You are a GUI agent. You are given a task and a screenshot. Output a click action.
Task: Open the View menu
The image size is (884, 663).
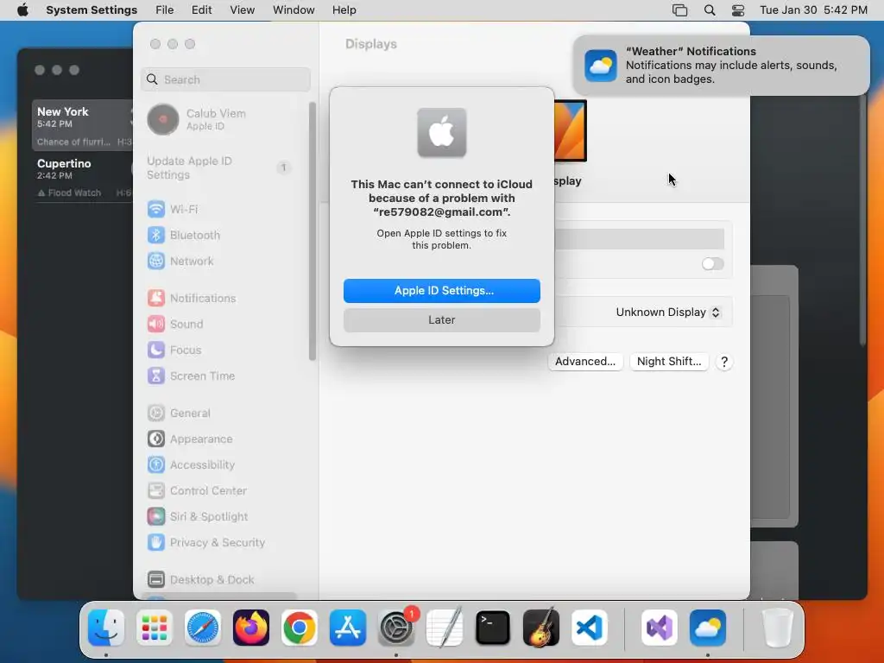pos(243,10)
